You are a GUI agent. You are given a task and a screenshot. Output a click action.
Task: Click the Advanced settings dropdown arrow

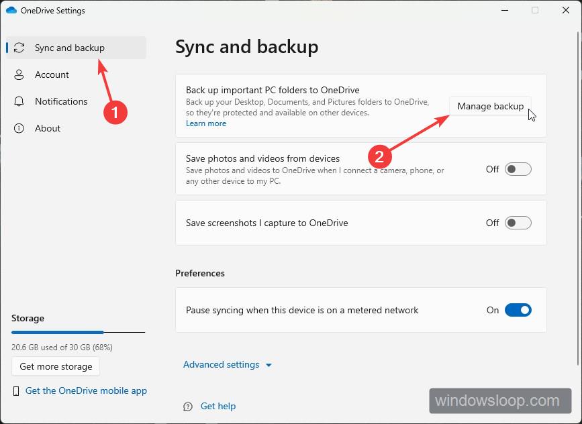(269, 366)
